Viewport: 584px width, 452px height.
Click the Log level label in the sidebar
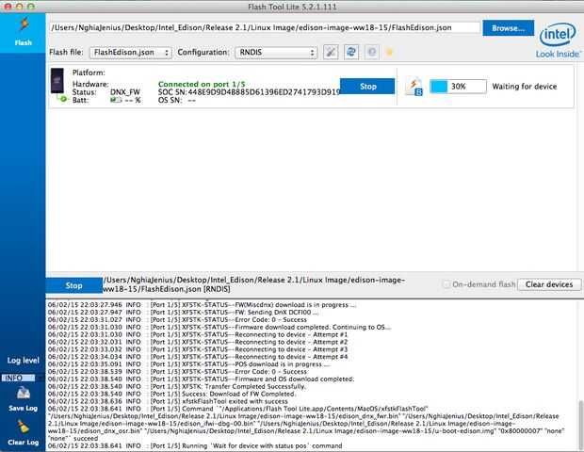coord(24,361)
